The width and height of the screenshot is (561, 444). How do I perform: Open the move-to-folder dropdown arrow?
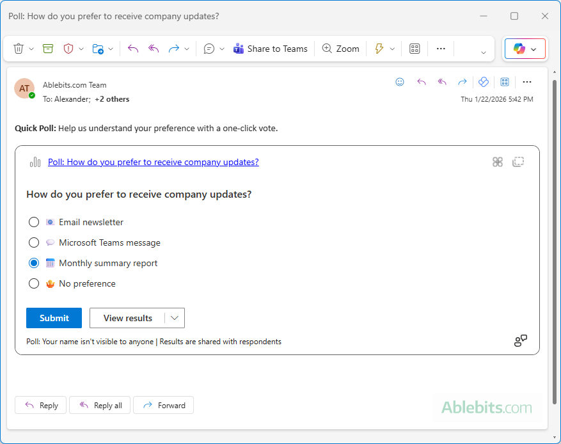tap(111, 48)
